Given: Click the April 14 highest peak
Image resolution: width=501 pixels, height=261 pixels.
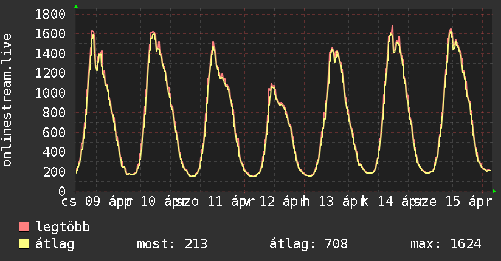Looking at the screenshot, I should pos(392,27).
